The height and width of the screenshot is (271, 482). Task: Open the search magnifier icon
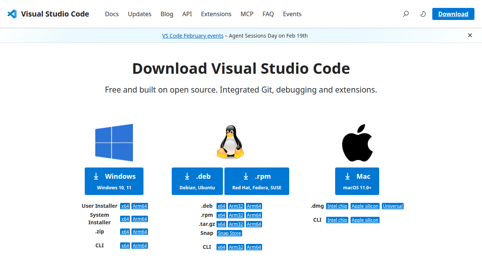tap(406, 14)
